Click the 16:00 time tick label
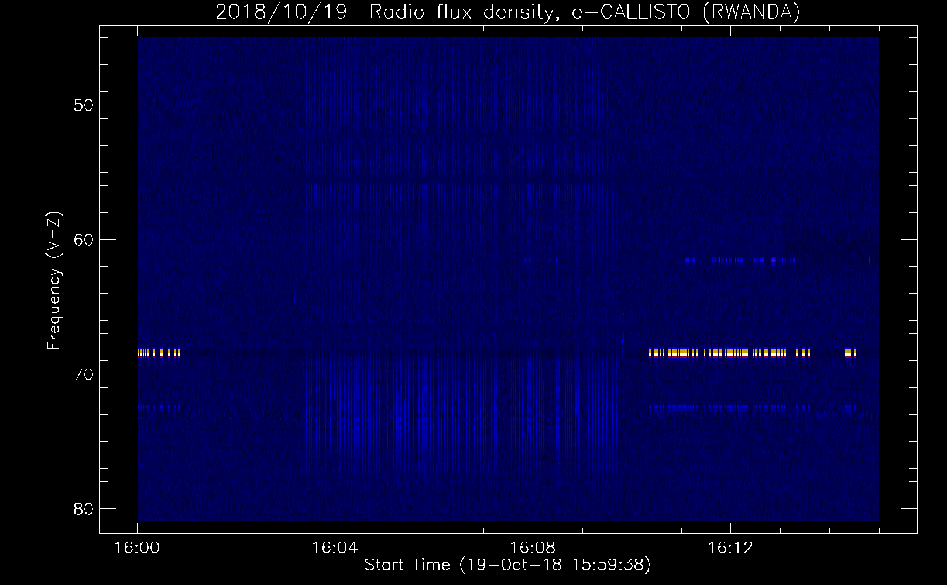The image size is (947, 585). pos(137,548)
